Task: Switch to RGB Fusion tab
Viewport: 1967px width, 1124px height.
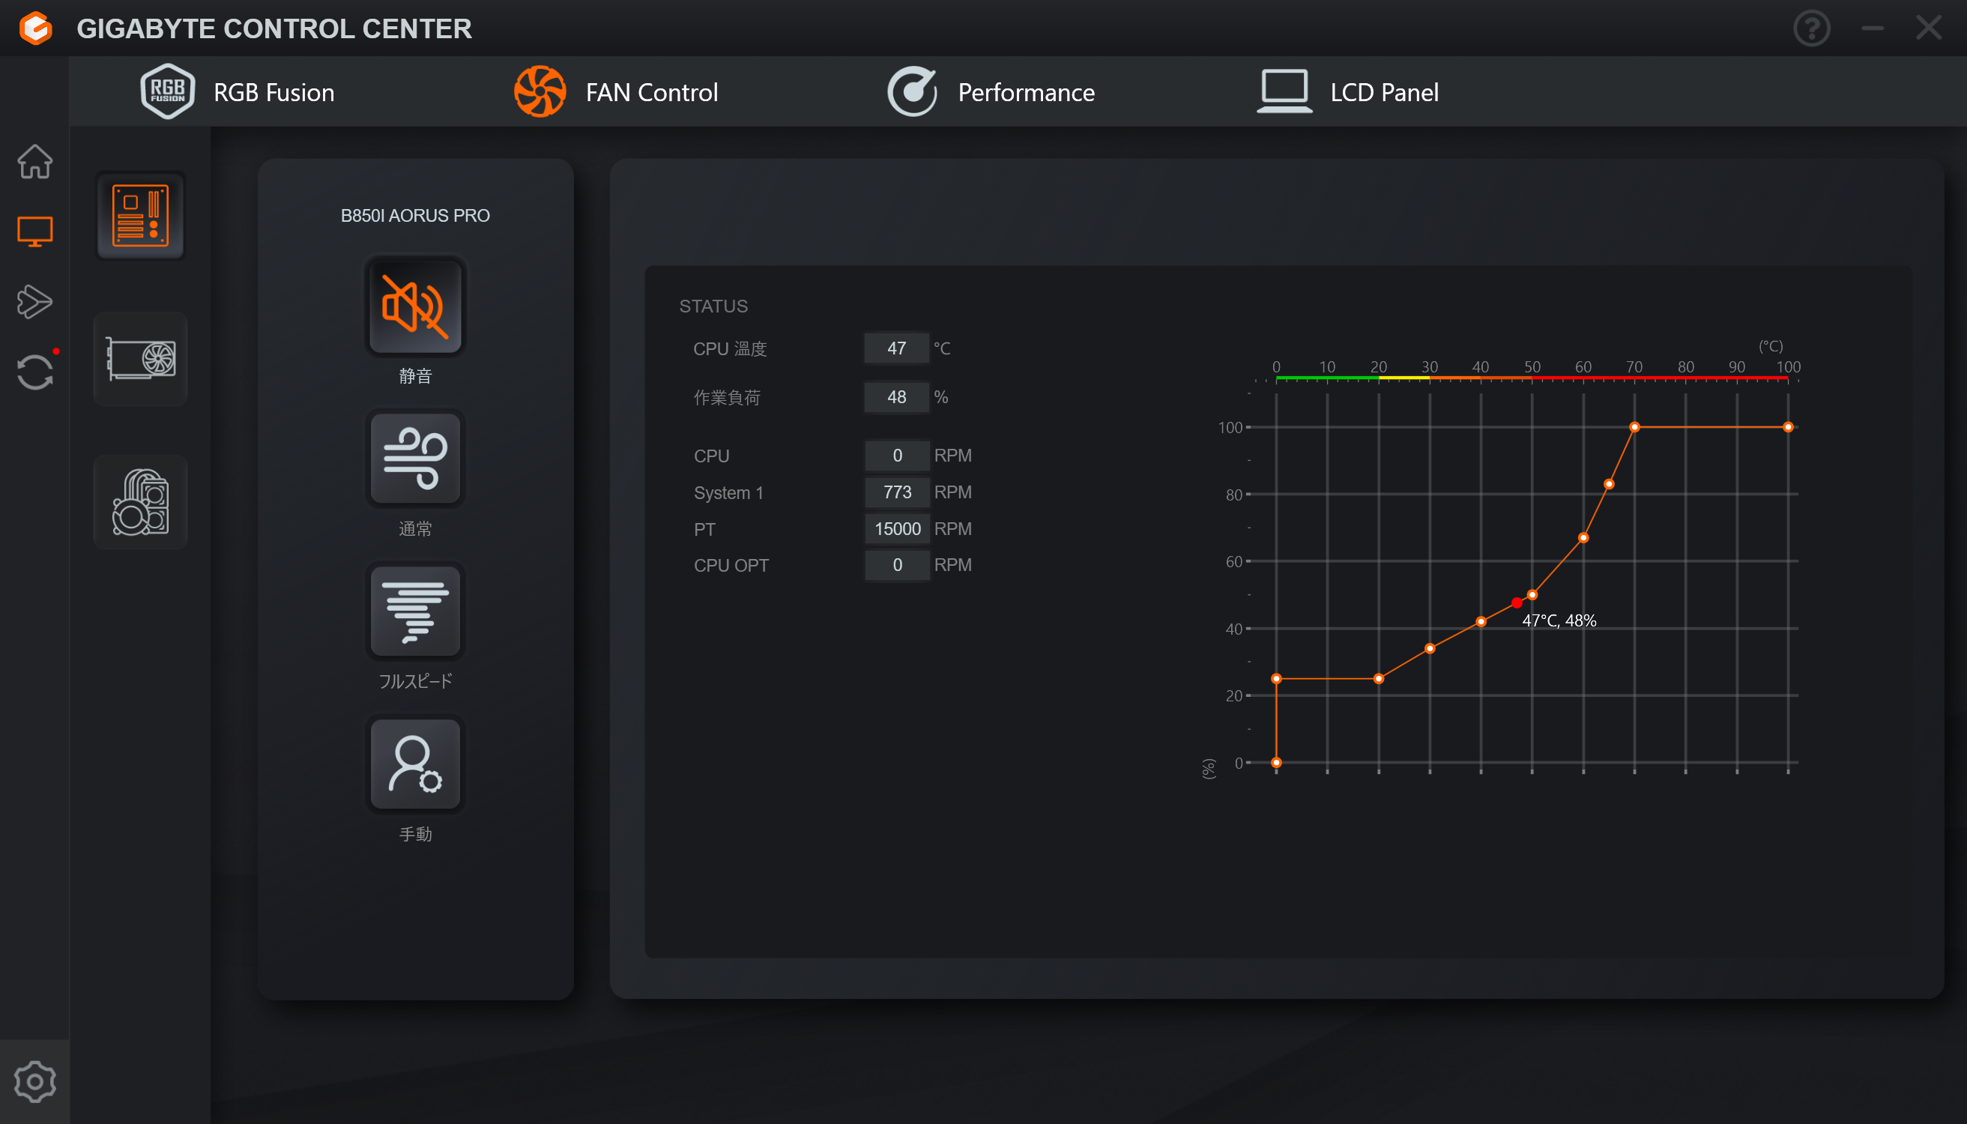Action: click(x=238, y=92)
